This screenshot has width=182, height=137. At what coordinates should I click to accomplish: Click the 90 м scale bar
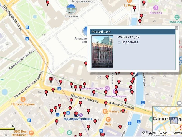pyautogui.click(x=7, y=129)
